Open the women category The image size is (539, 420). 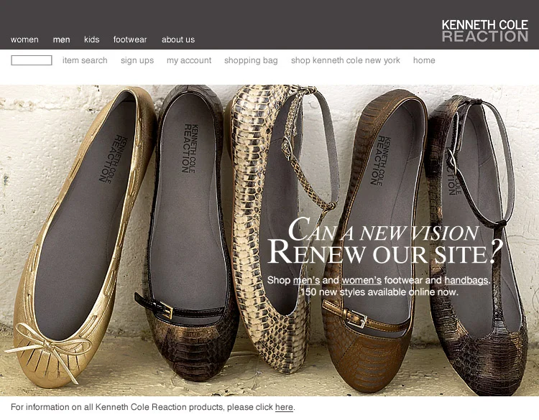pyautogui.click(x=24, y=39)
